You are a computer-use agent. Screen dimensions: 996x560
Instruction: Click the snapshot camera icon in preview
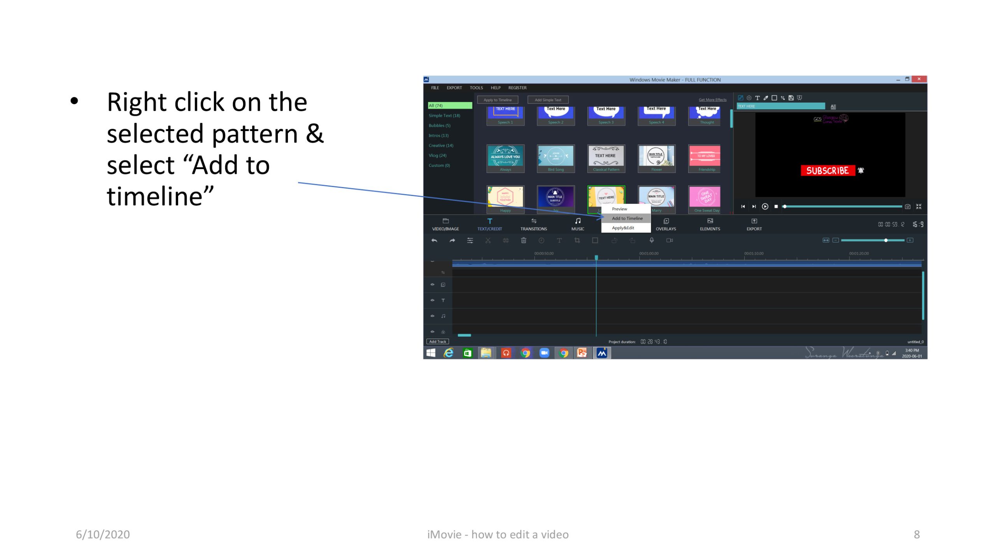[907, 206]
